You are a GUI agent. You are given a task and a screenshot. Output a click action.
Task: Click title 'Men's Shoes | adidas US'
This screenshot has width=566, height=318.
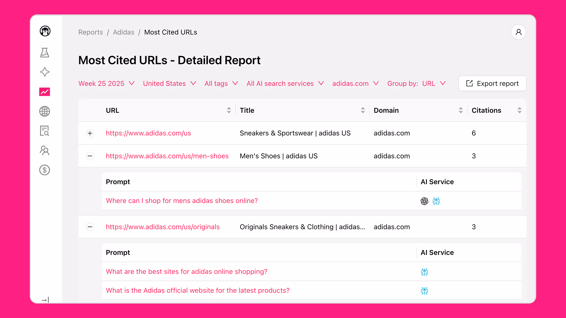279,156
